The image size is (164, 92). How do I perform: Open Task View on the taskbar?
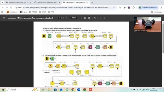[43, 90]
